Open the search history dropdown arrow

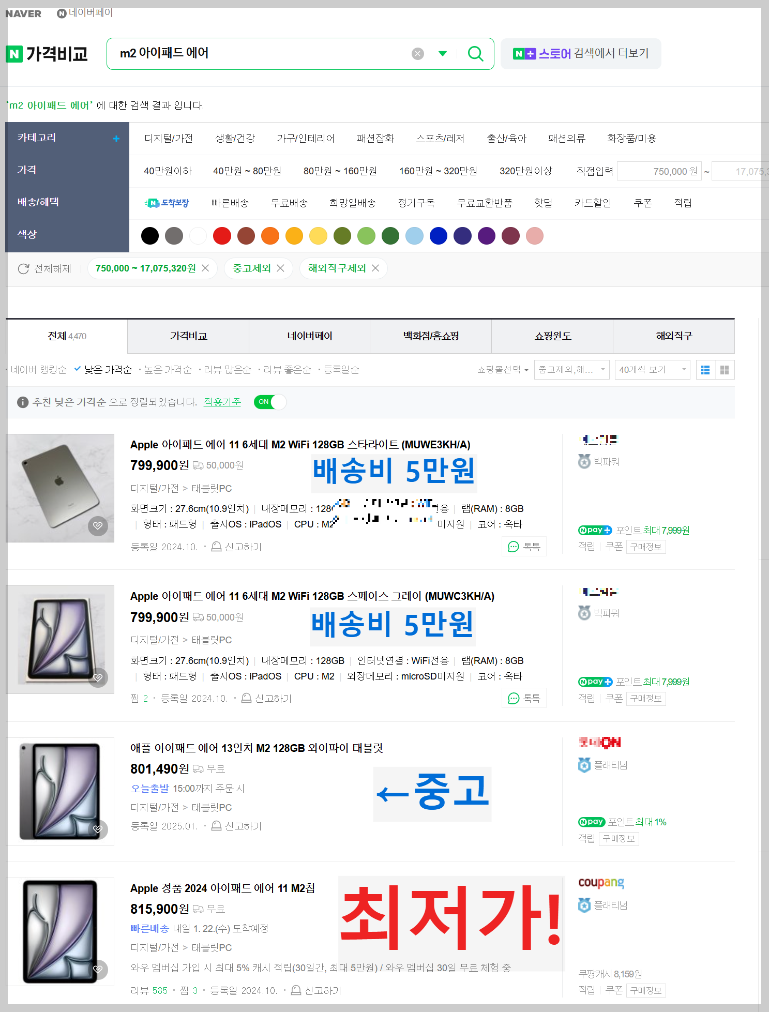tap(443, 53)
